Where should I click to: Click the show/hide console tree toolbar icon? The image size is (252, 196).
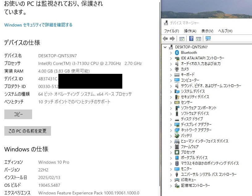(x=182, y=38)
